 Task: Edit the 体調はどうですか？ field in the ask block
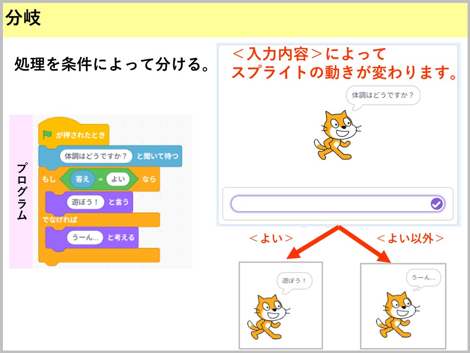coord(97,156)
